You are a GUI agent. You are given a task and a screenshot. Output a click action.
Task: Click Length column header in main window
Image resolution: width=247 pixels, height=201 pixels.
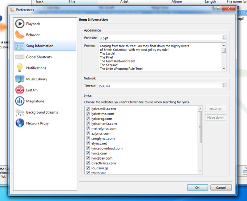click(x=210, y=1)
